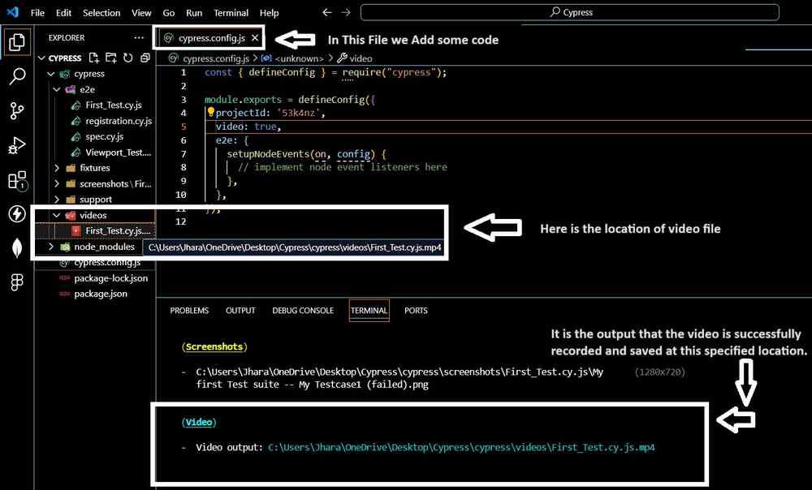Screen dimensions: 812x490
Task: Click New Folder icon in Explorer header
Action: click(x=110, y=58)
